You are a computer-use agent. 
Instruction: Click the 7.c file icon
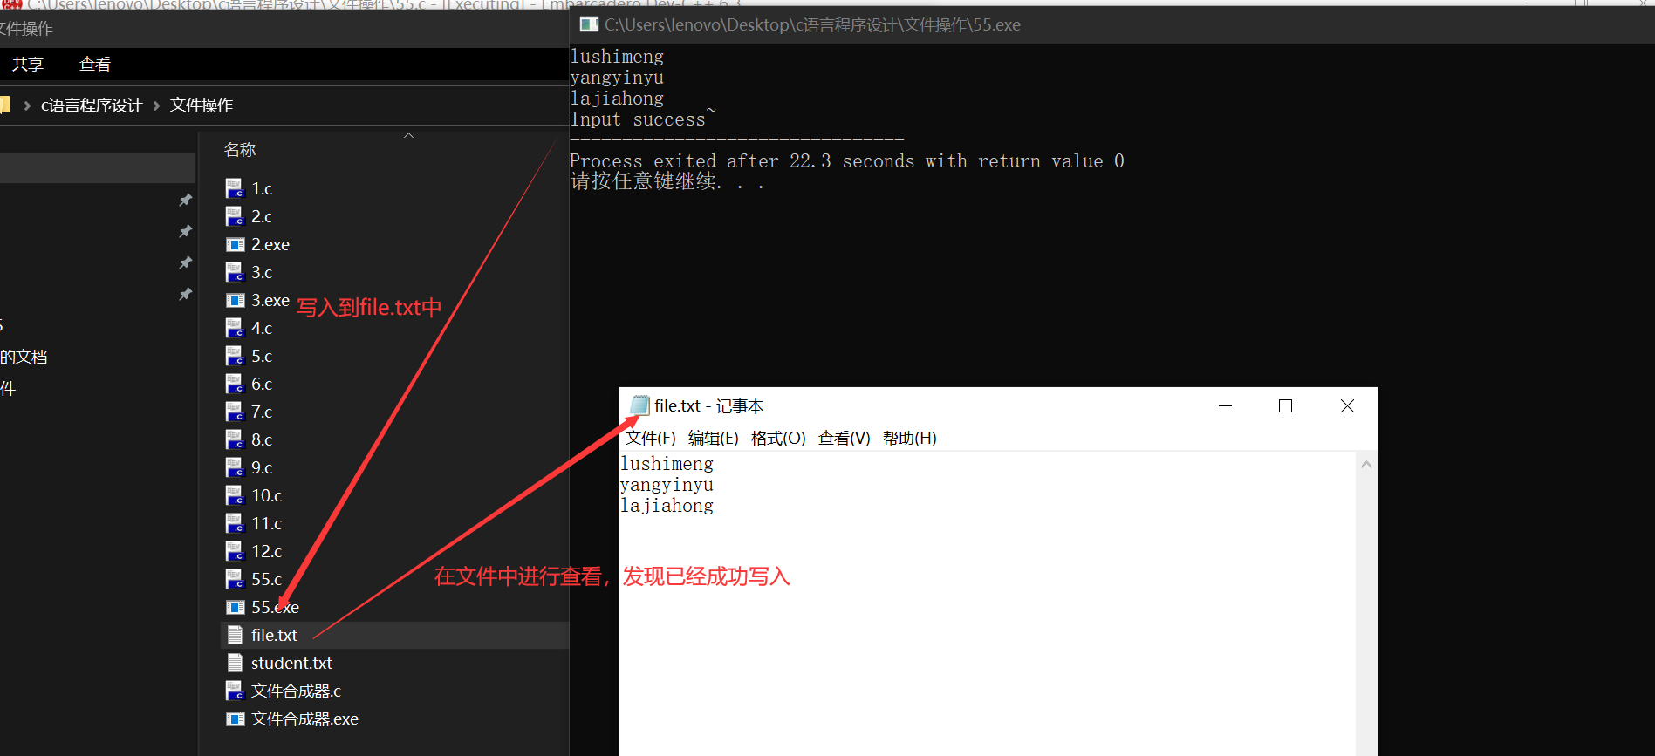235,412
